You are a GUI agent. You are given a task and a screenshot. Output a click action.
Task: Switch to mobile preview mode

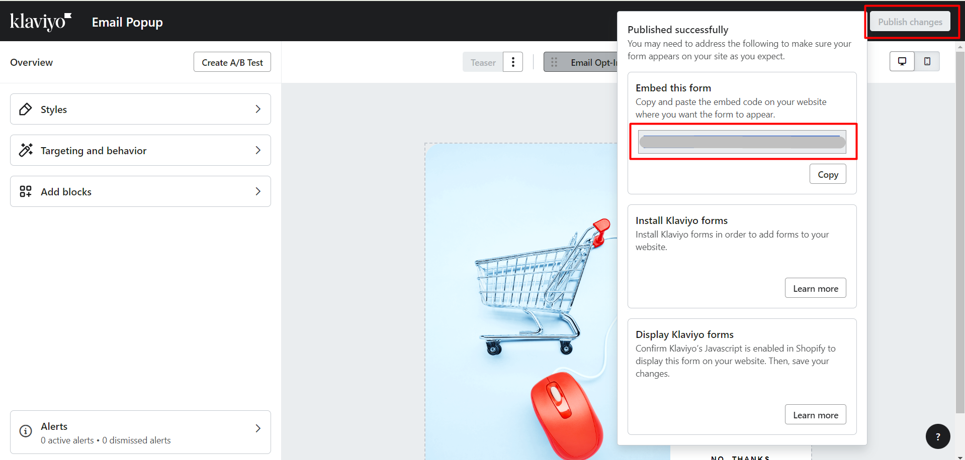point(927,61)
